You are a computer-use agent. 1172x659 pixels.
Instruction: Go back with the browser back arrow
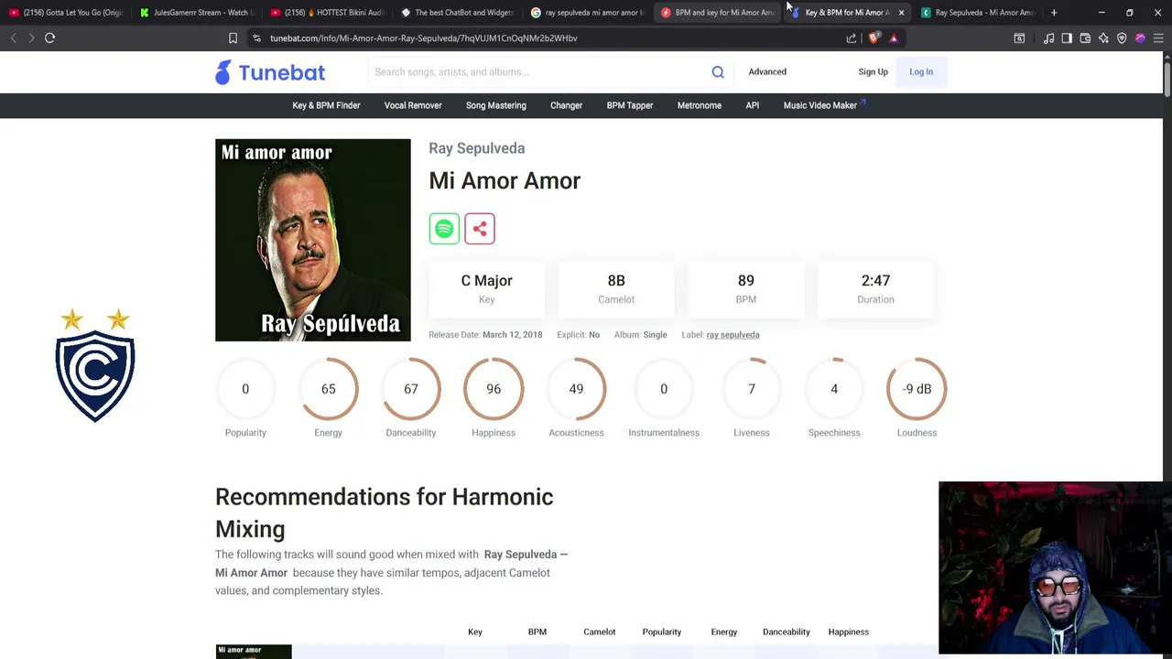14,38
